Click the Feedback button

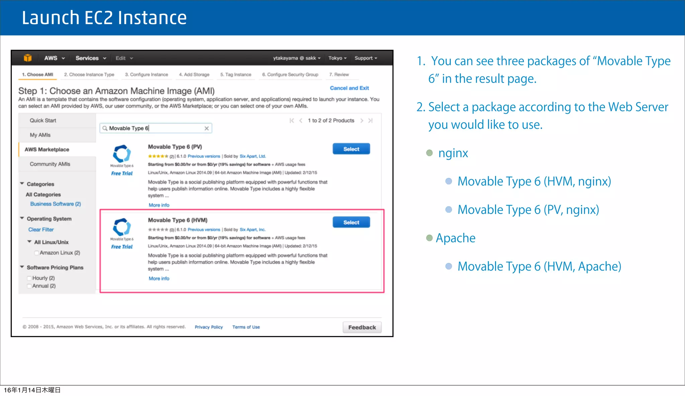[x=362, y=327]
